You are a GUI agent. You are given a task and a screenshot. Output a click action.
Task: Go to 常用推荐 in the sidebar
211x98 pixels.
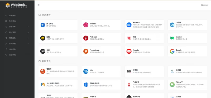[x=12, y=16]
